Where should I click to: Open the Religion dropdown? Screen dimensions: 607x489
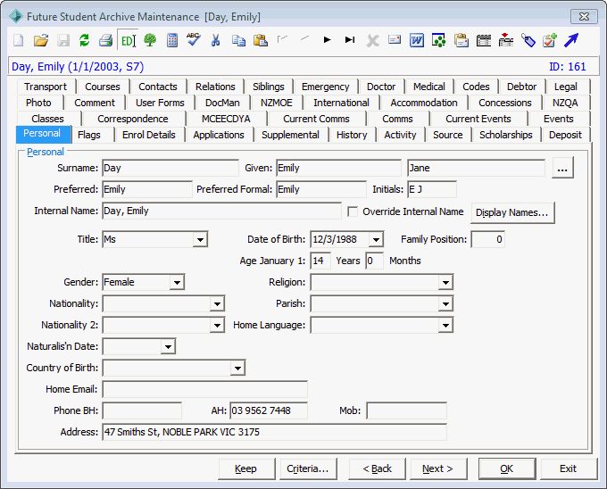point(445,282)
